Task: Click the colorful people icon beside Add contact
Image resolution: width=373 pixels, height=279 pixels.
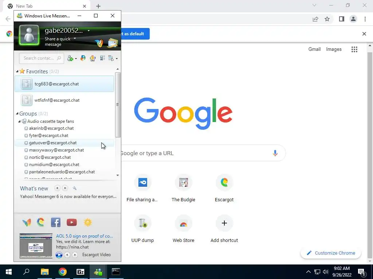Action: (83, 58)
